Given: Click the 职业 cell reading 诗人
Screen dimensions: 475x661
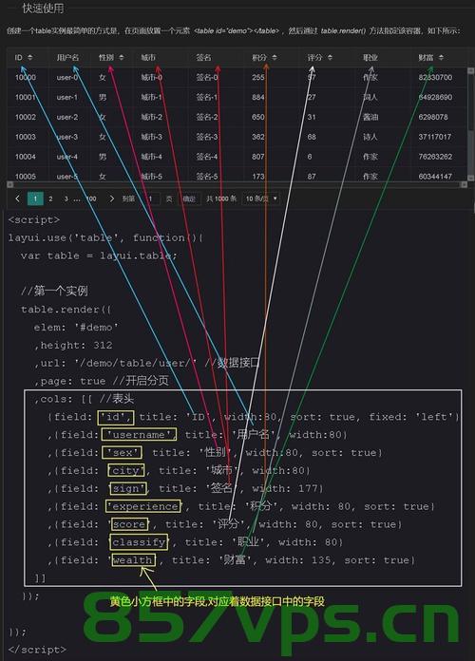Looking at the screenshot, I should (x=370, y=137).
